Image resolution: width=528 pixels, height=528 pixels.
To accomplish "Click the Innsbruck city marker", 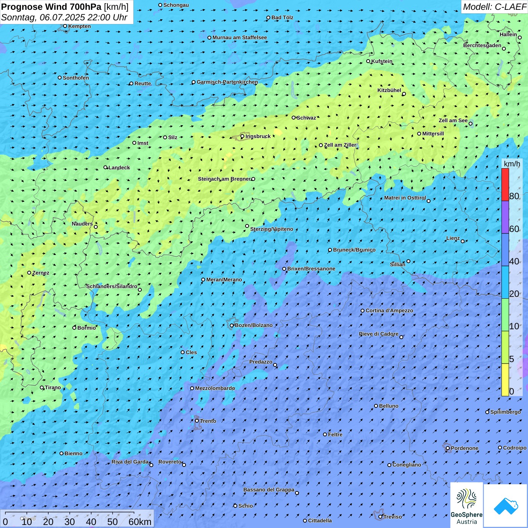I will 243,136.
